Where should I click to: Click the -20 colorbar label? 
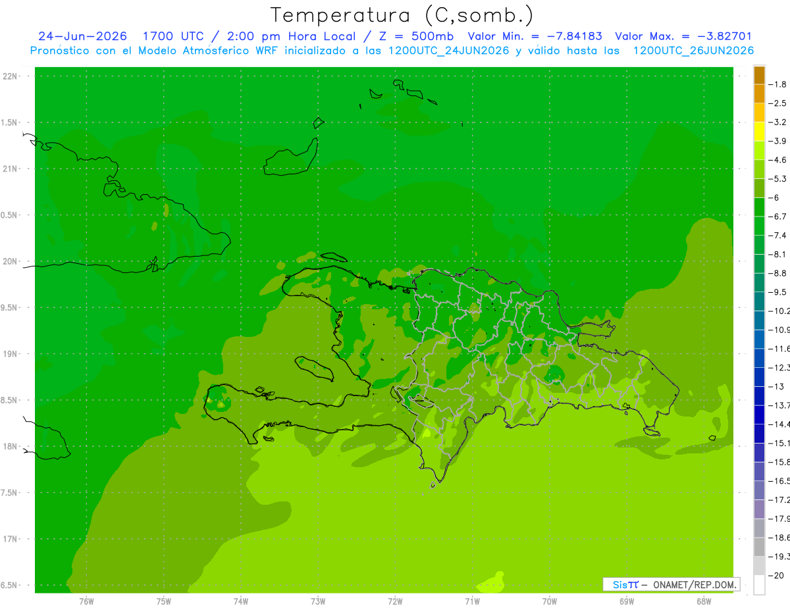pyautogui.click(x=776, y=576)
